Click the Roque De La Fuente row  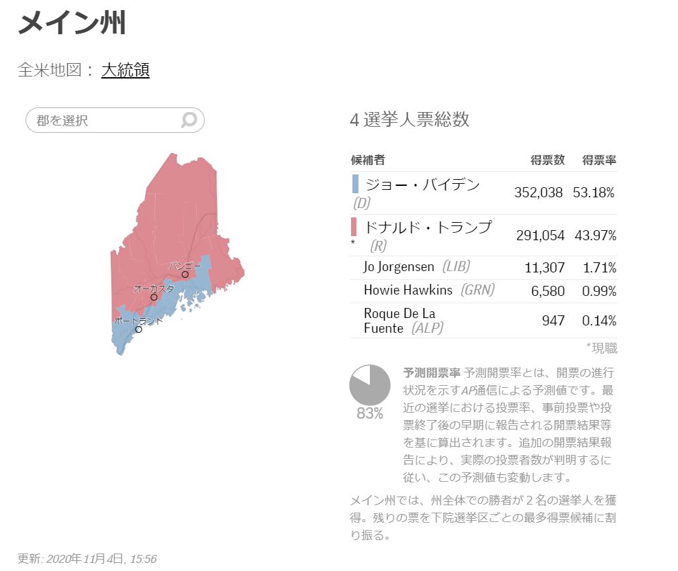(x=483, y=320)
